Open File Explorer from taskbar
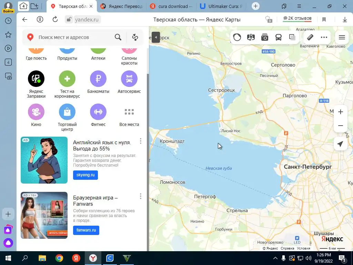The height and width of the screenshot is (265, 353). 42,258
